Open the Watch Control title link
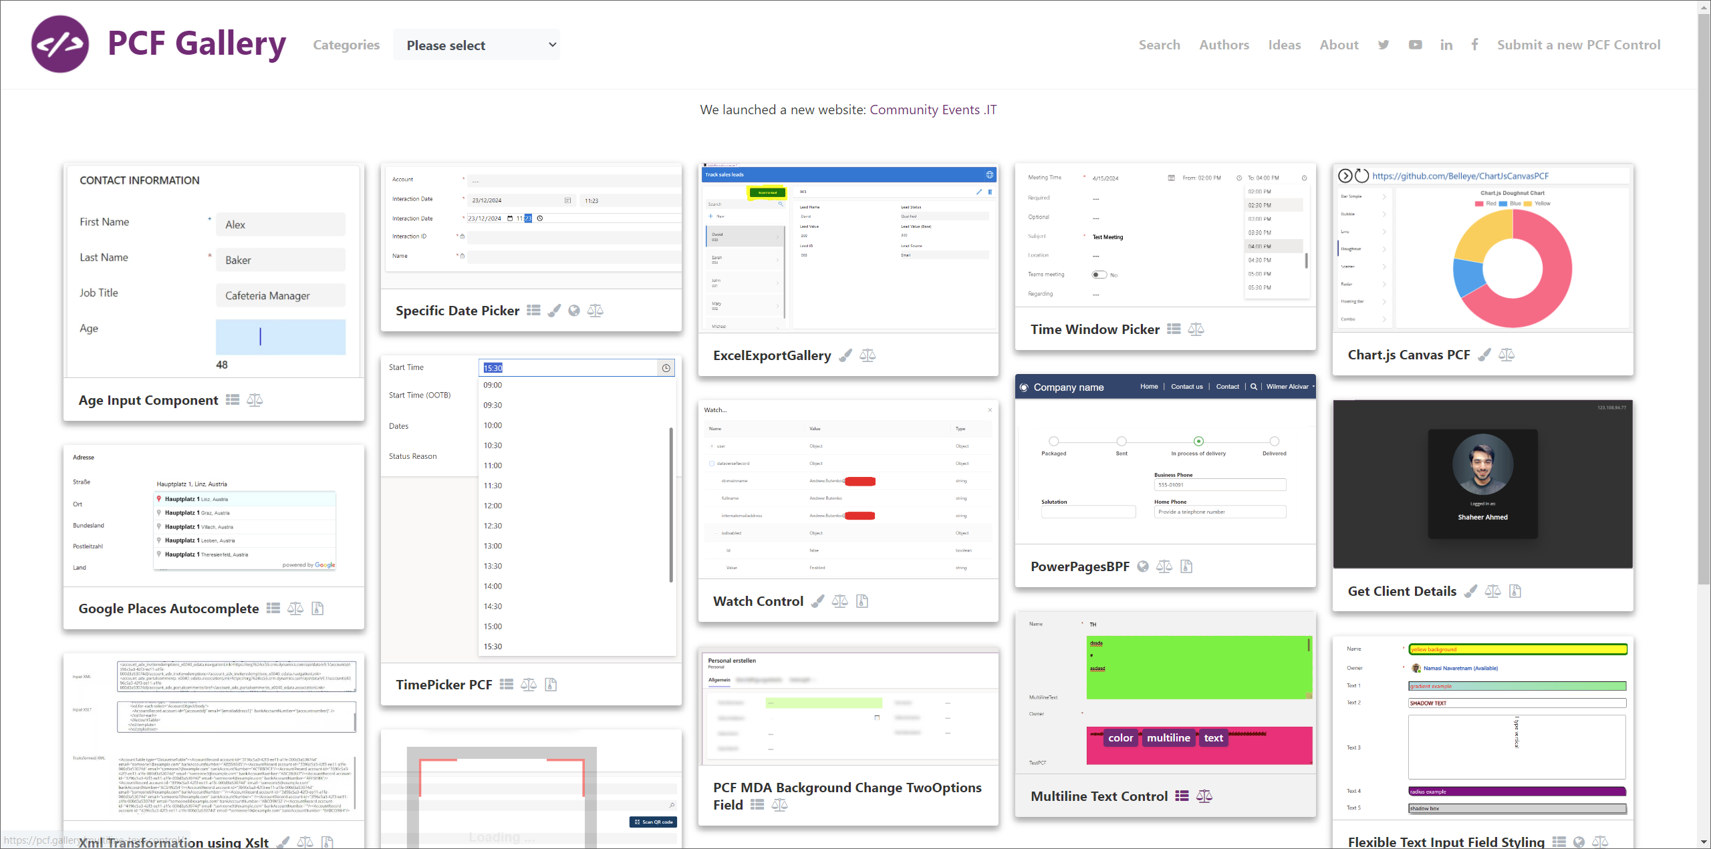 coord(758,601)
